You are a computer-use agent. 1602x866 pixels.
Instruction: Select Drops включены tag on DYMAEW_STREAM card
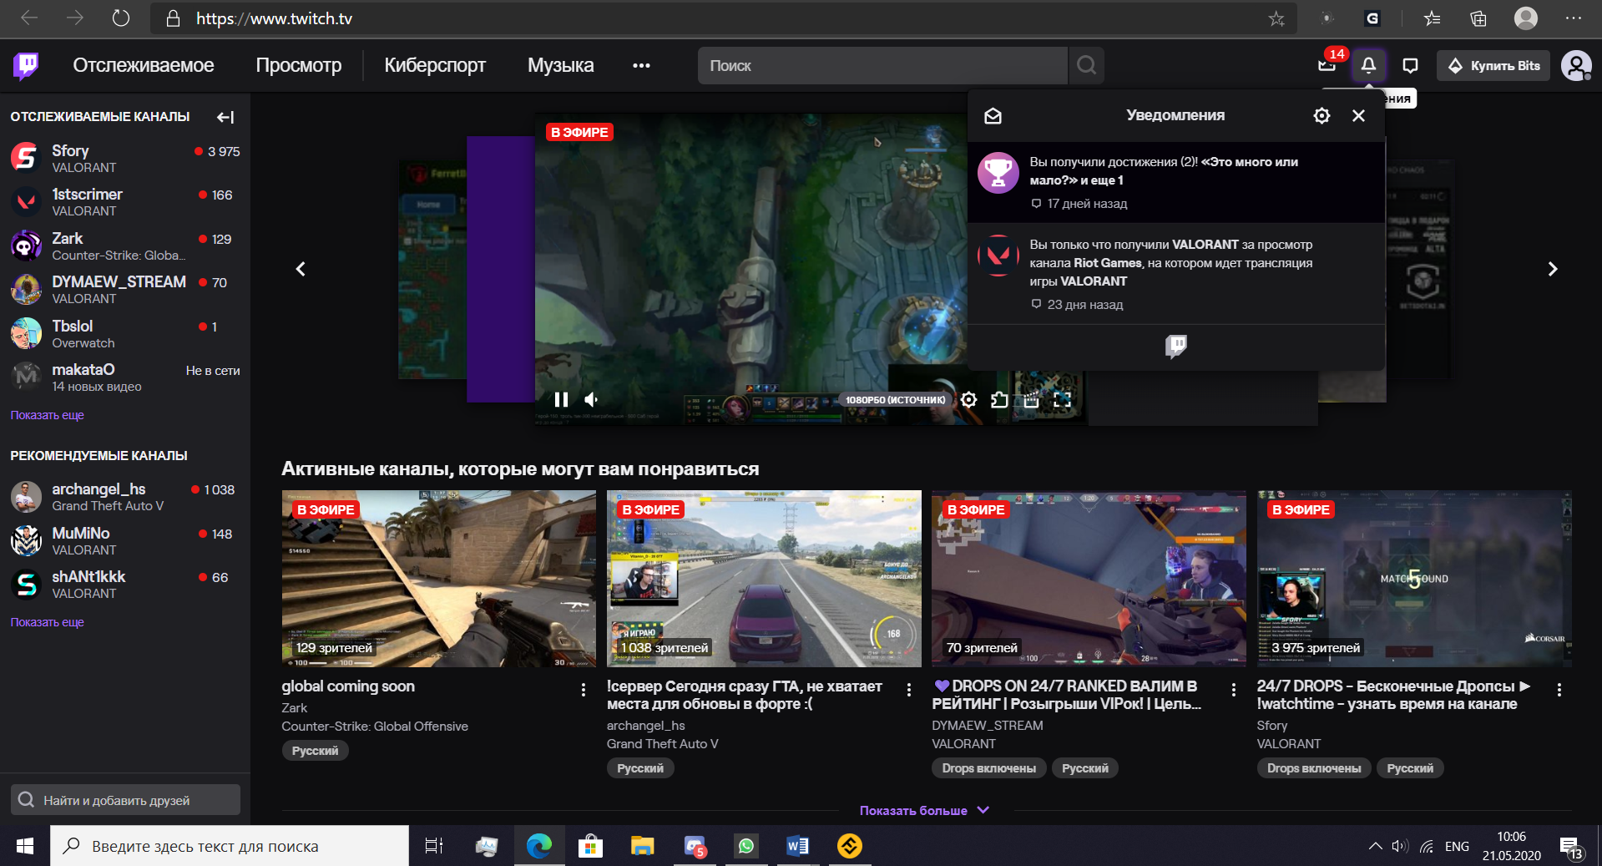coord(989,768)
